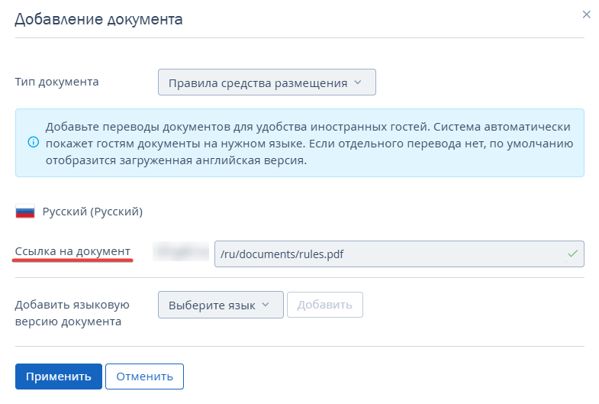
Task: Click the Добавить языковую версию документа label
Action: point(72,313)
